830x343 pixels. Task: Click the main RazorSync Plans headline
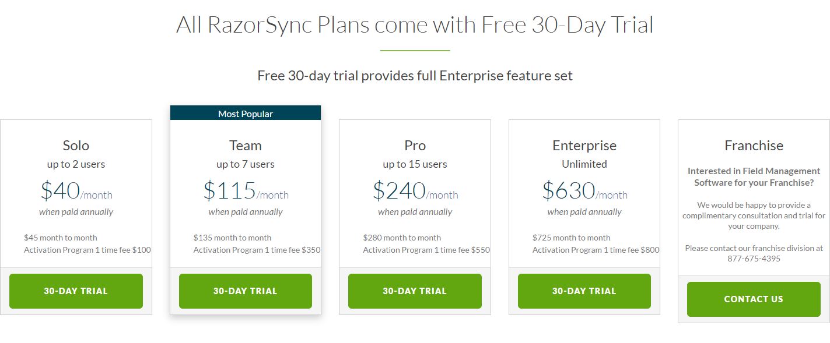pyautogui.click(x=415, y=24)
